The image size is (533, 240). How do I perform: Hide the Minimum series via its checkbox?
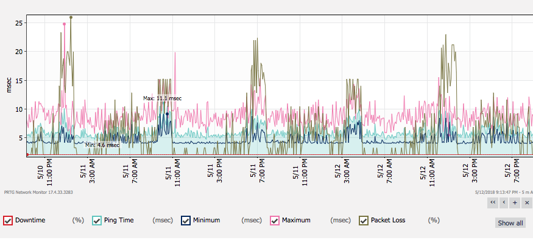pyautogui.click(x=186, y=221)
